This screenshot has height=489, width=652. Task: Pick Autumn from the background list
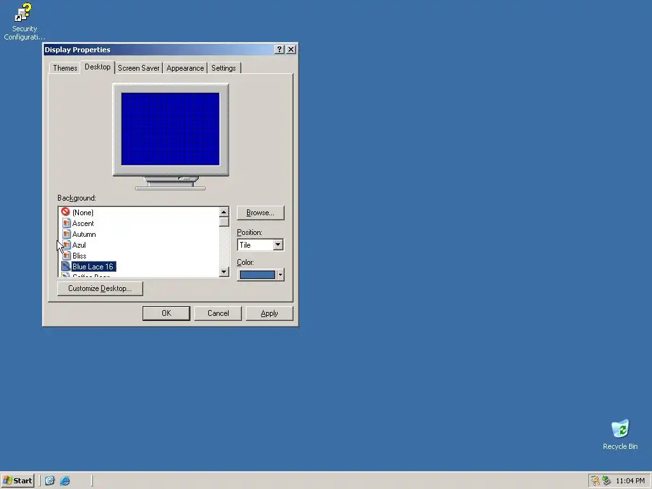click(83, 234)
